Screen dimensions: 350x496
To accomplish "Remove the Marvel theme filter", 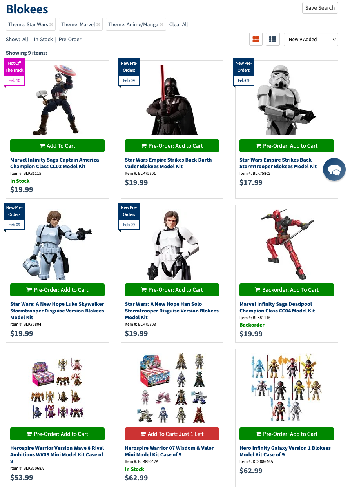I will [98, 24].
